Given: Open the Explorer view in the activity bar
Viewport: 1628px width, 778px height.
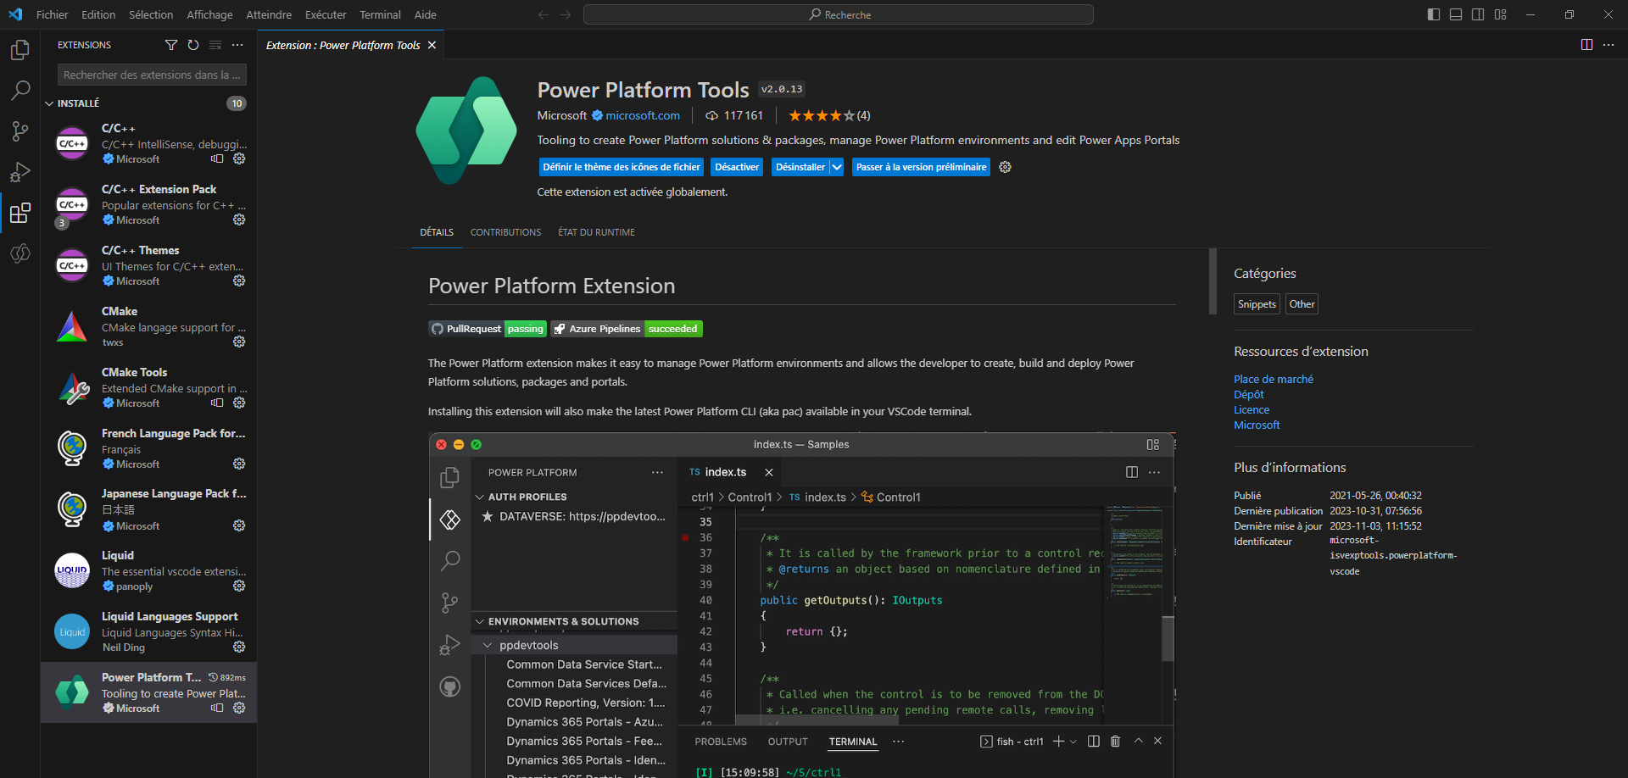Looking at the screenshot, I should point(20,50).
